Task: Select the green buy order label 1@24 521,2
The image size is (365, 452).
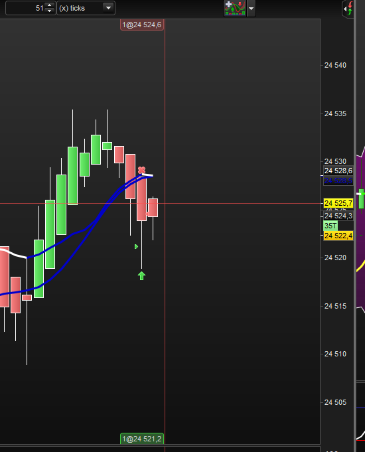Action: [x=142, y=439]
